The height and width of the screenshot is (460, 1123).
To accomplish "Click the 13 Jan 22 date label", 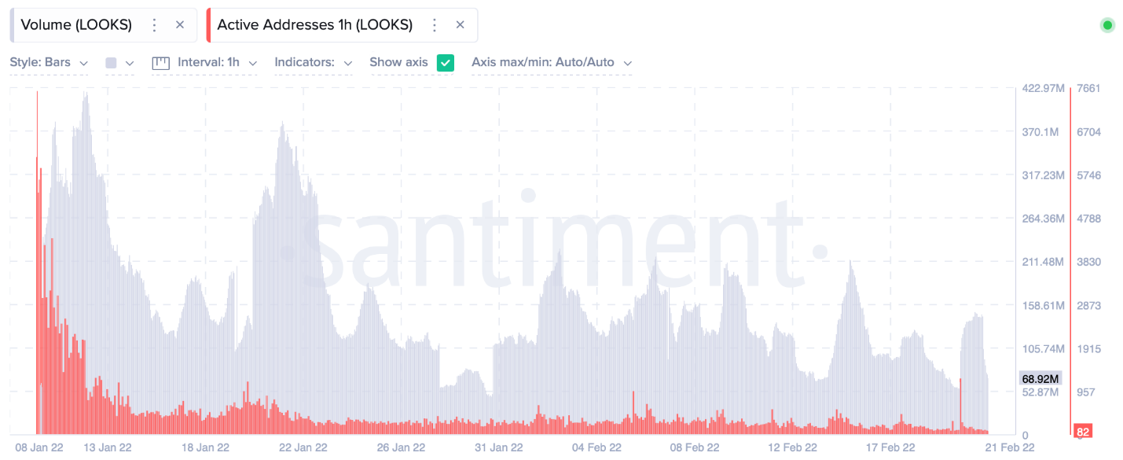I will (x=107, y=447).
